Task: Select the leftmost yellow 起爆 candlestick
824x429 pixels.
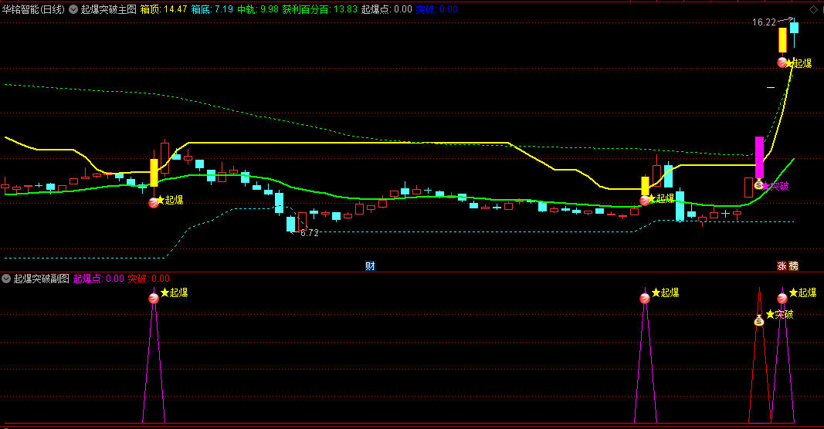Action: tap(154, 173)
